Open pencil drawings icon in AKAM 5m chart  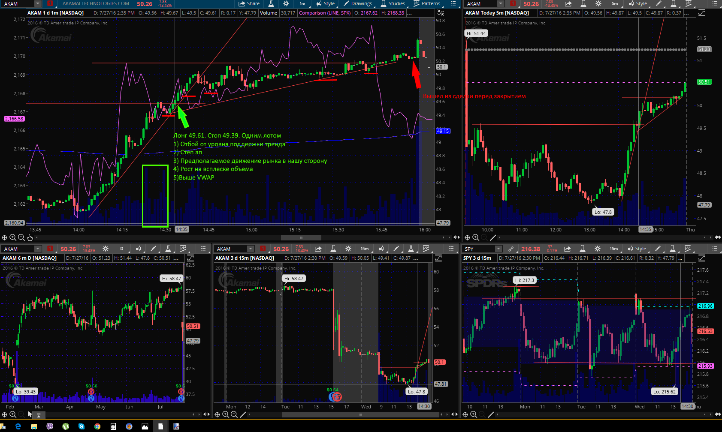(659, 3)
